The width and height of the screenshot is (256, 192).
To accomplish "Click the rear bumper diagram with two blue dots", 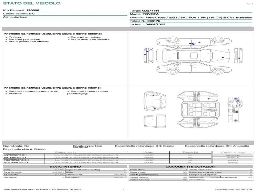I will coord(148,55).
